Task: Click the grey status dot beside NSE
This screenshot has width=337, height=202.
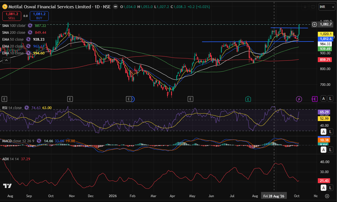Action: click(x=115, y=7)
